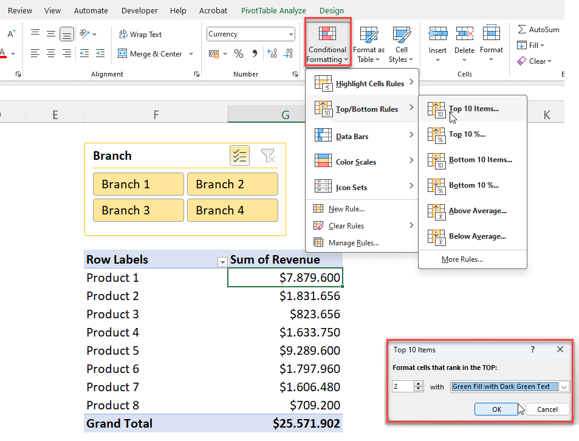Screen dimensions: 579x441
Task: Open the Green Fill with Dark Green Text dropdown
Action: tap(563, 386)
